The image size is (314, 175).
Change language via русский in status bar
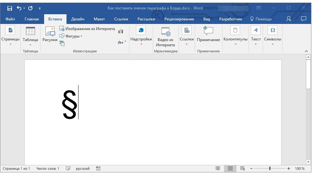pyautogui.click(x=82, y=169)
